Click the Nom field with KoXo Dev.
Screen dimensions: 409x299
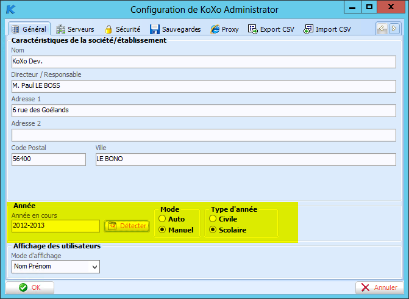tap(204, 62)
